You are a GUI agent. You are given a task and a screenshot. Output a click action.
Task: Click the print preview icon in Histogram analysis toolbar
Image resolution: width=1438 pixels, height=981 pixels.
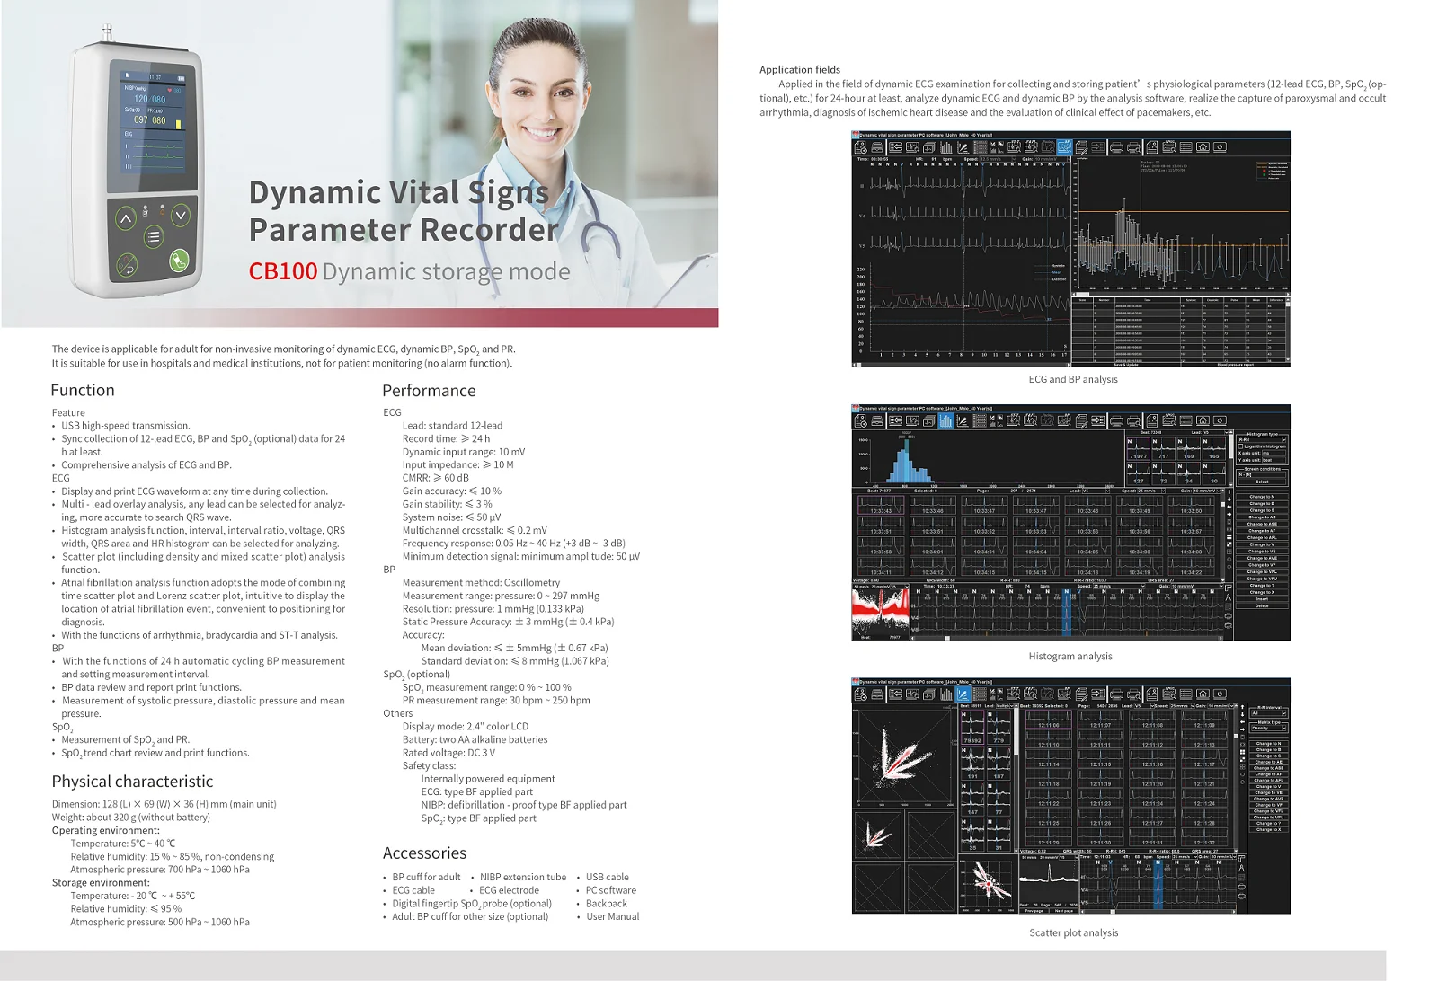pos(1133,420)
